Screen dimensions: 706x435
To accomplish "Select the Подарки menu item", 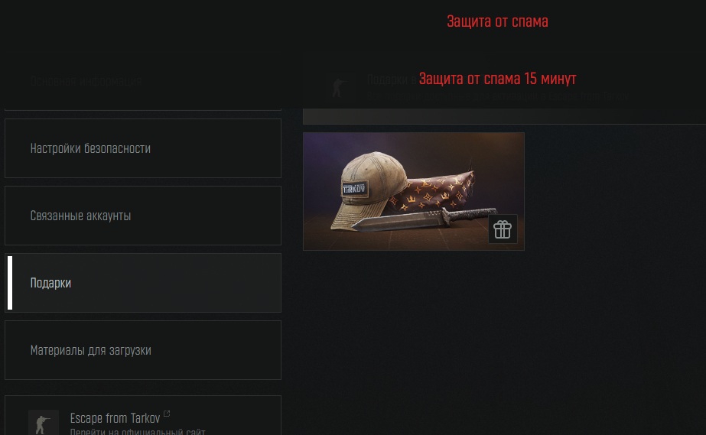I will [x=143, y=283].
